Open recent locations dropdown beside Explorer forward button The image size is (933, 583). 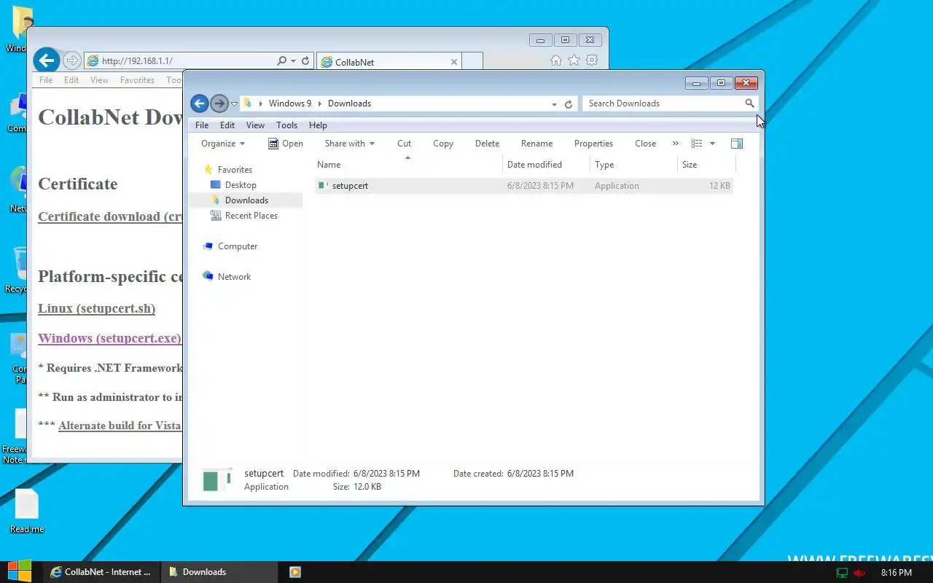[234, 104]
